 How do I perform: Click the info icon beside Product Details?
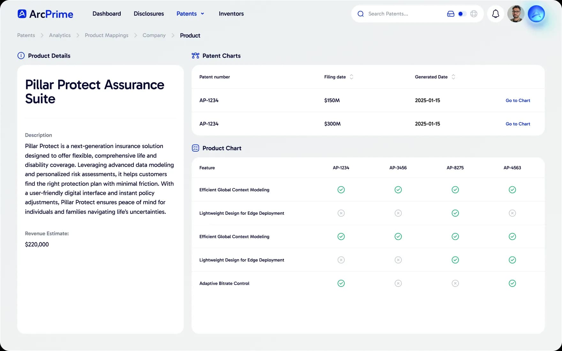(x=21, y=56)
